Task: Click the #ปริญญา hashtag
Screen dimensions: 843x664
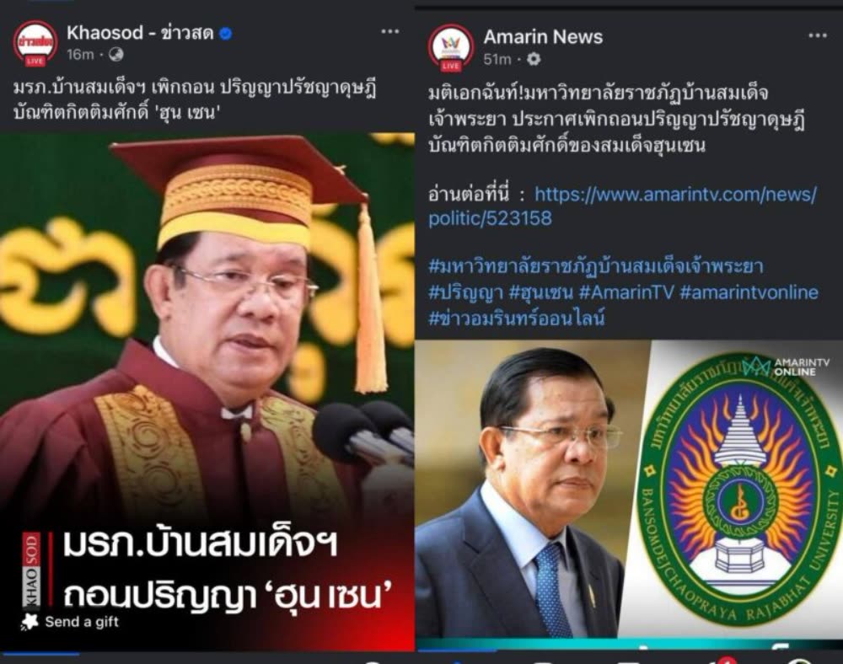Action: (465, 292)
